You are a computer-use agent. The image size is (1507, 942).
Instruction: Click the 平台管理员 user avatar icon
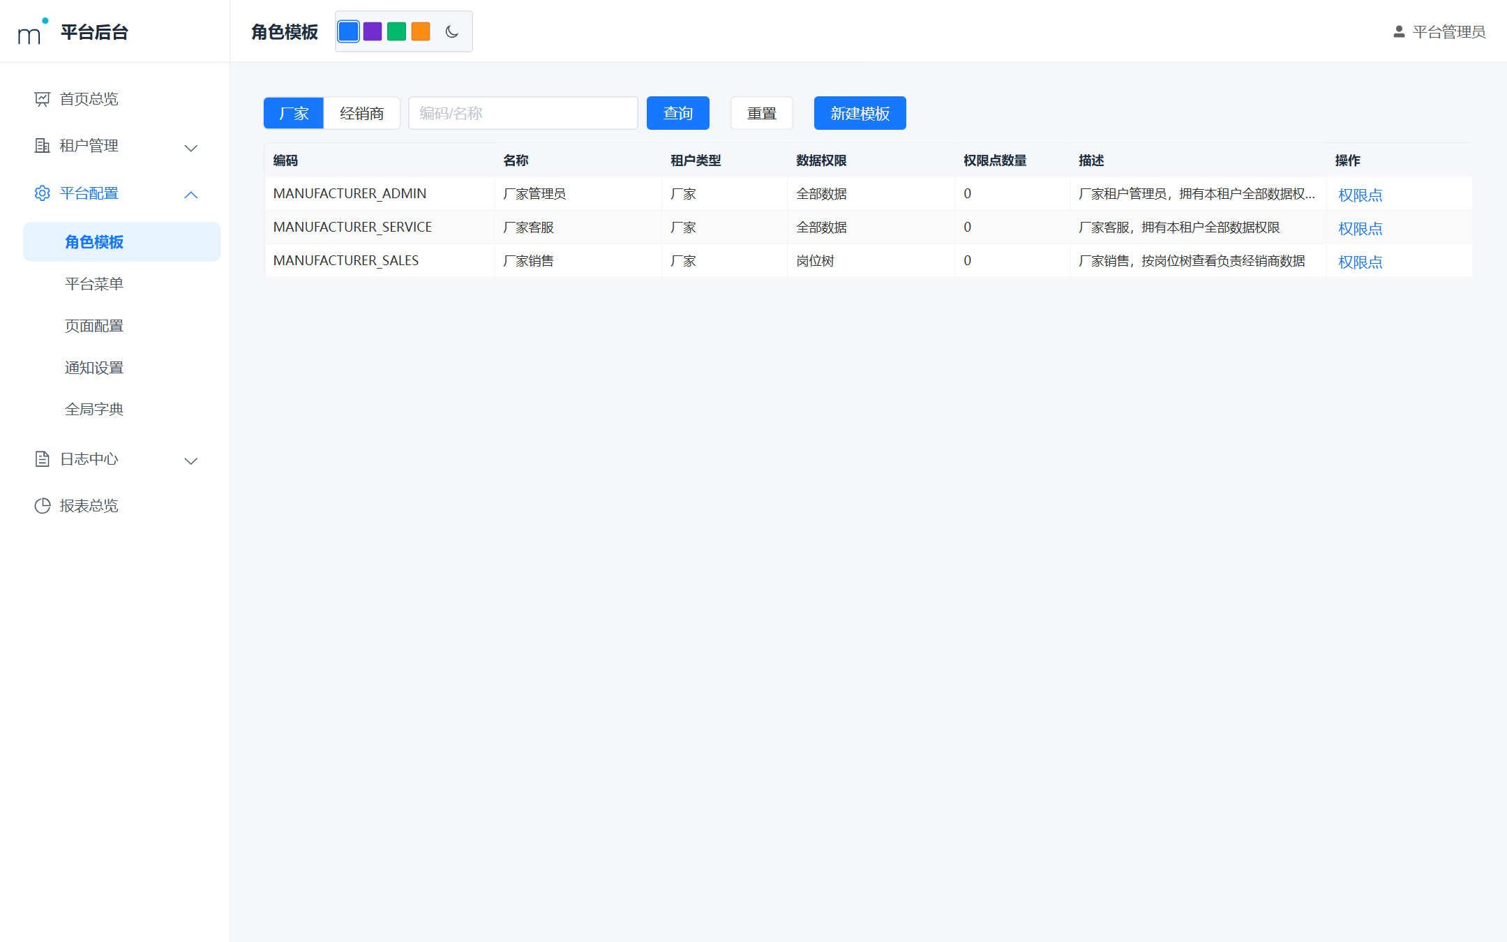point(1399,32)
